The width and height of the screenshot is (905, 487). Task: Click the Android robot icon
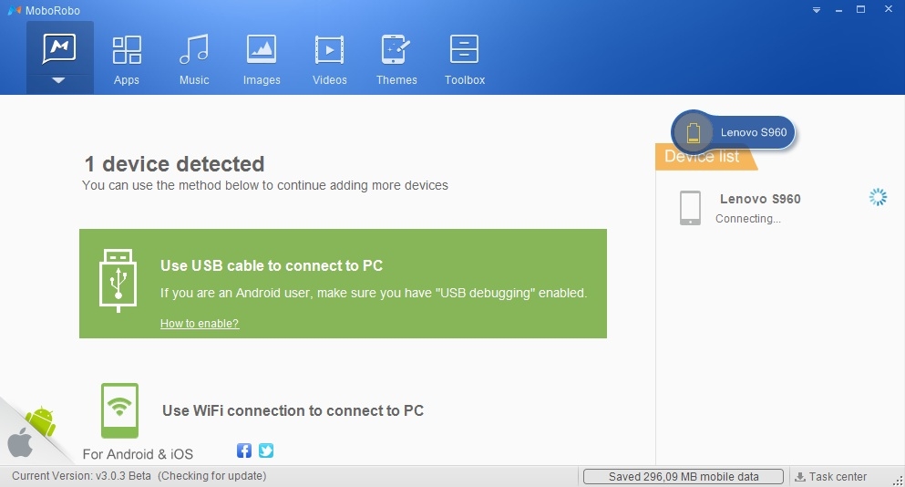(41, 421)
